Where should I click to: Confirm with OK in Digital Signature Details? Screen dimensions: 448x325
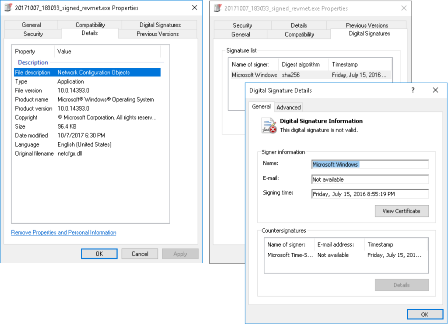click(x=424, y=315)
